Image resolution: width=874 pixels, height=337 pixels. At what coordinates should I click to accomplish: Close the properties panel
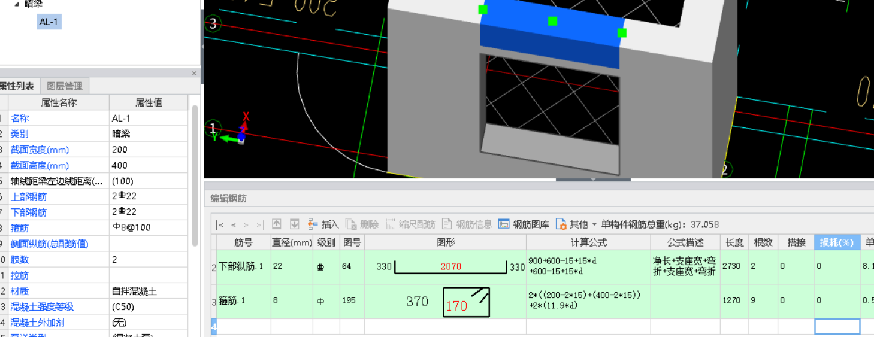click(194, 74)
